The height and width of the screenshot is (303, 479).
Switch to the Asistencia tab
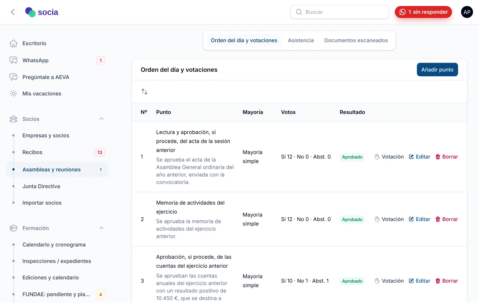pyautogui.click(x=301, y=40)
